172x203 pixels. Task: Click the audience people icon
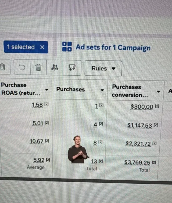[x=55, y=67]
